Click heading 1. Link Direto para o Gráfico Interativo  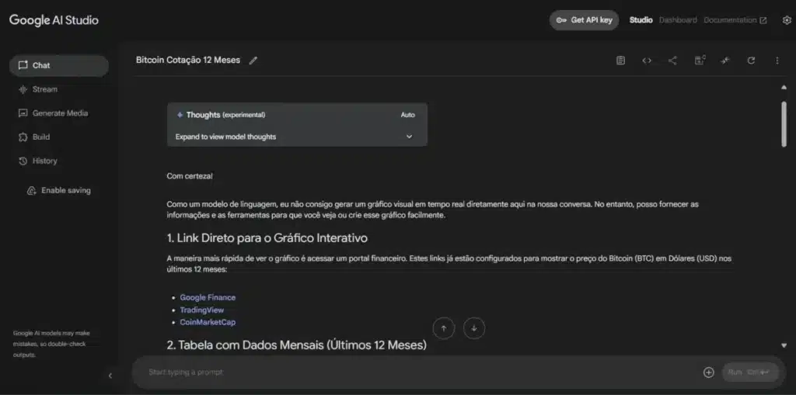267,237
